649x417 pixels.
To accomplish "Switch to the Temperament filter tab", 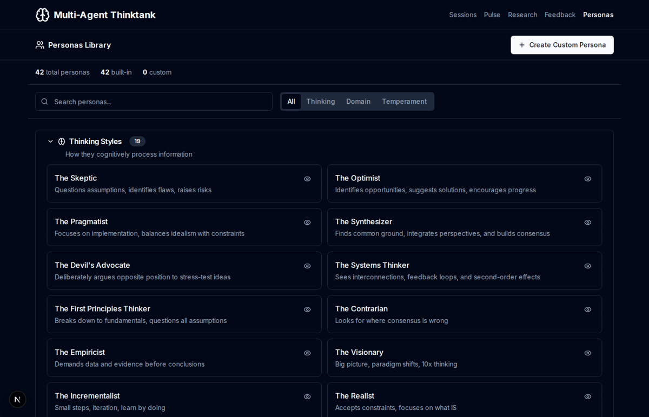I will pyautogui.click(x=404, y=102).
